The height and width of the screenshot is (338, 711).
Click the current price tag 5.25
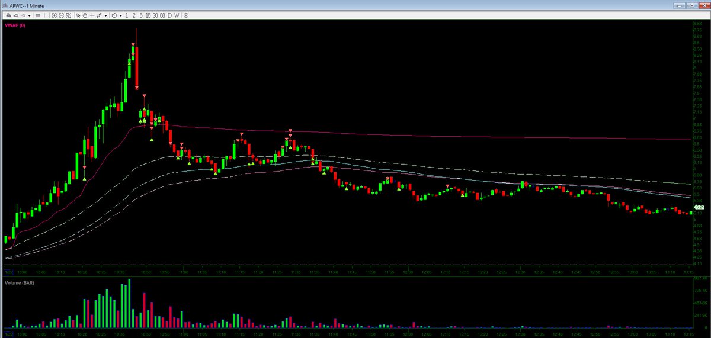tap(700, 207)
